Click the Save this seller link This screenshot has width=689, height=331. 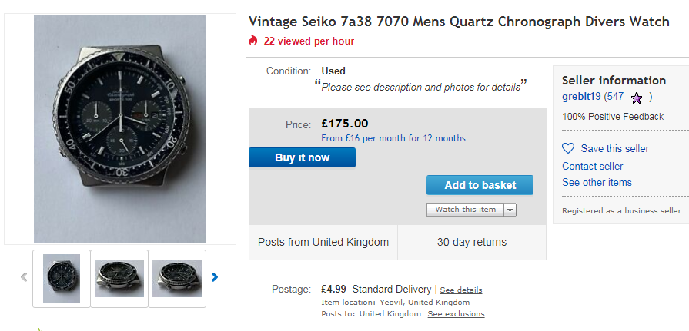(x=615, y=148)
